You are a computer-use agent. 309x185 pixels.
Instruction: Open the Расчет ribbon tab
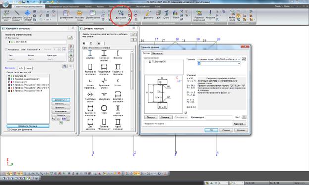click(88, 6)
